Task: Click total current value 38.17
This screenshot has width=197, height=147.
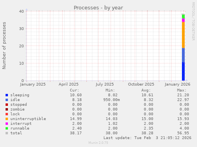Action: (x=76, y=133)
